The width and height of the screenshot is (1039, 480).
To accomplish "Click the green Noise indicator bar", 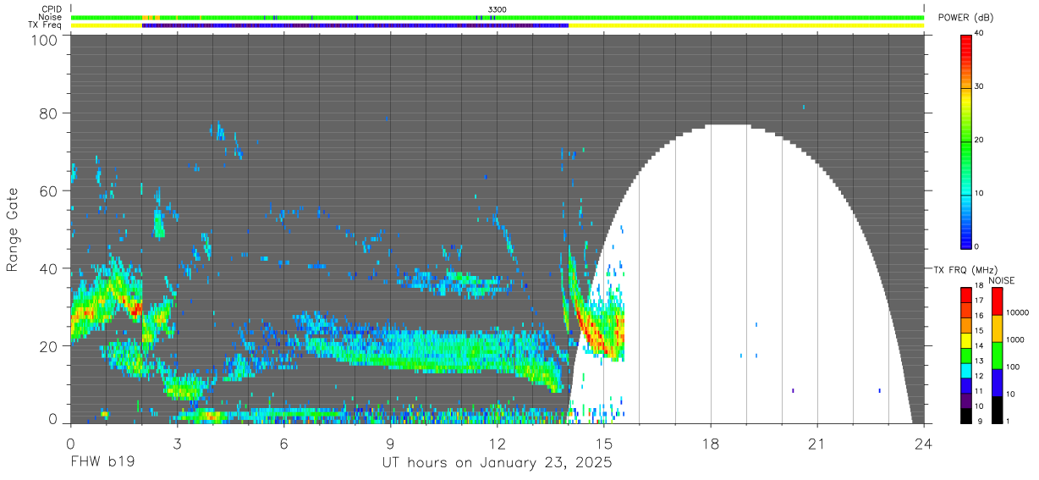I will (498, 17).
